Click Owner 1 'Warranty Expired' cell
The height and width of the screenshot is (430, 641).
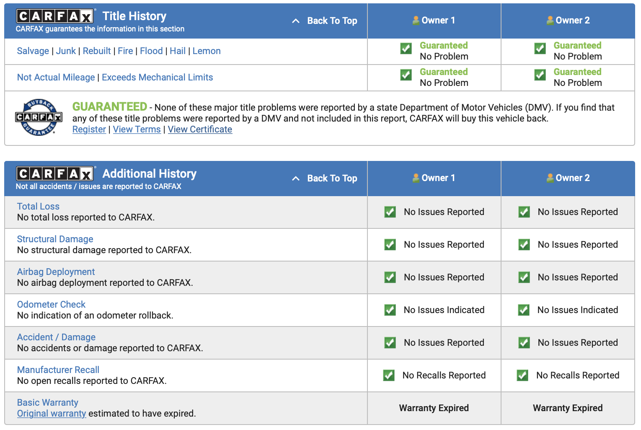(434, 408)
